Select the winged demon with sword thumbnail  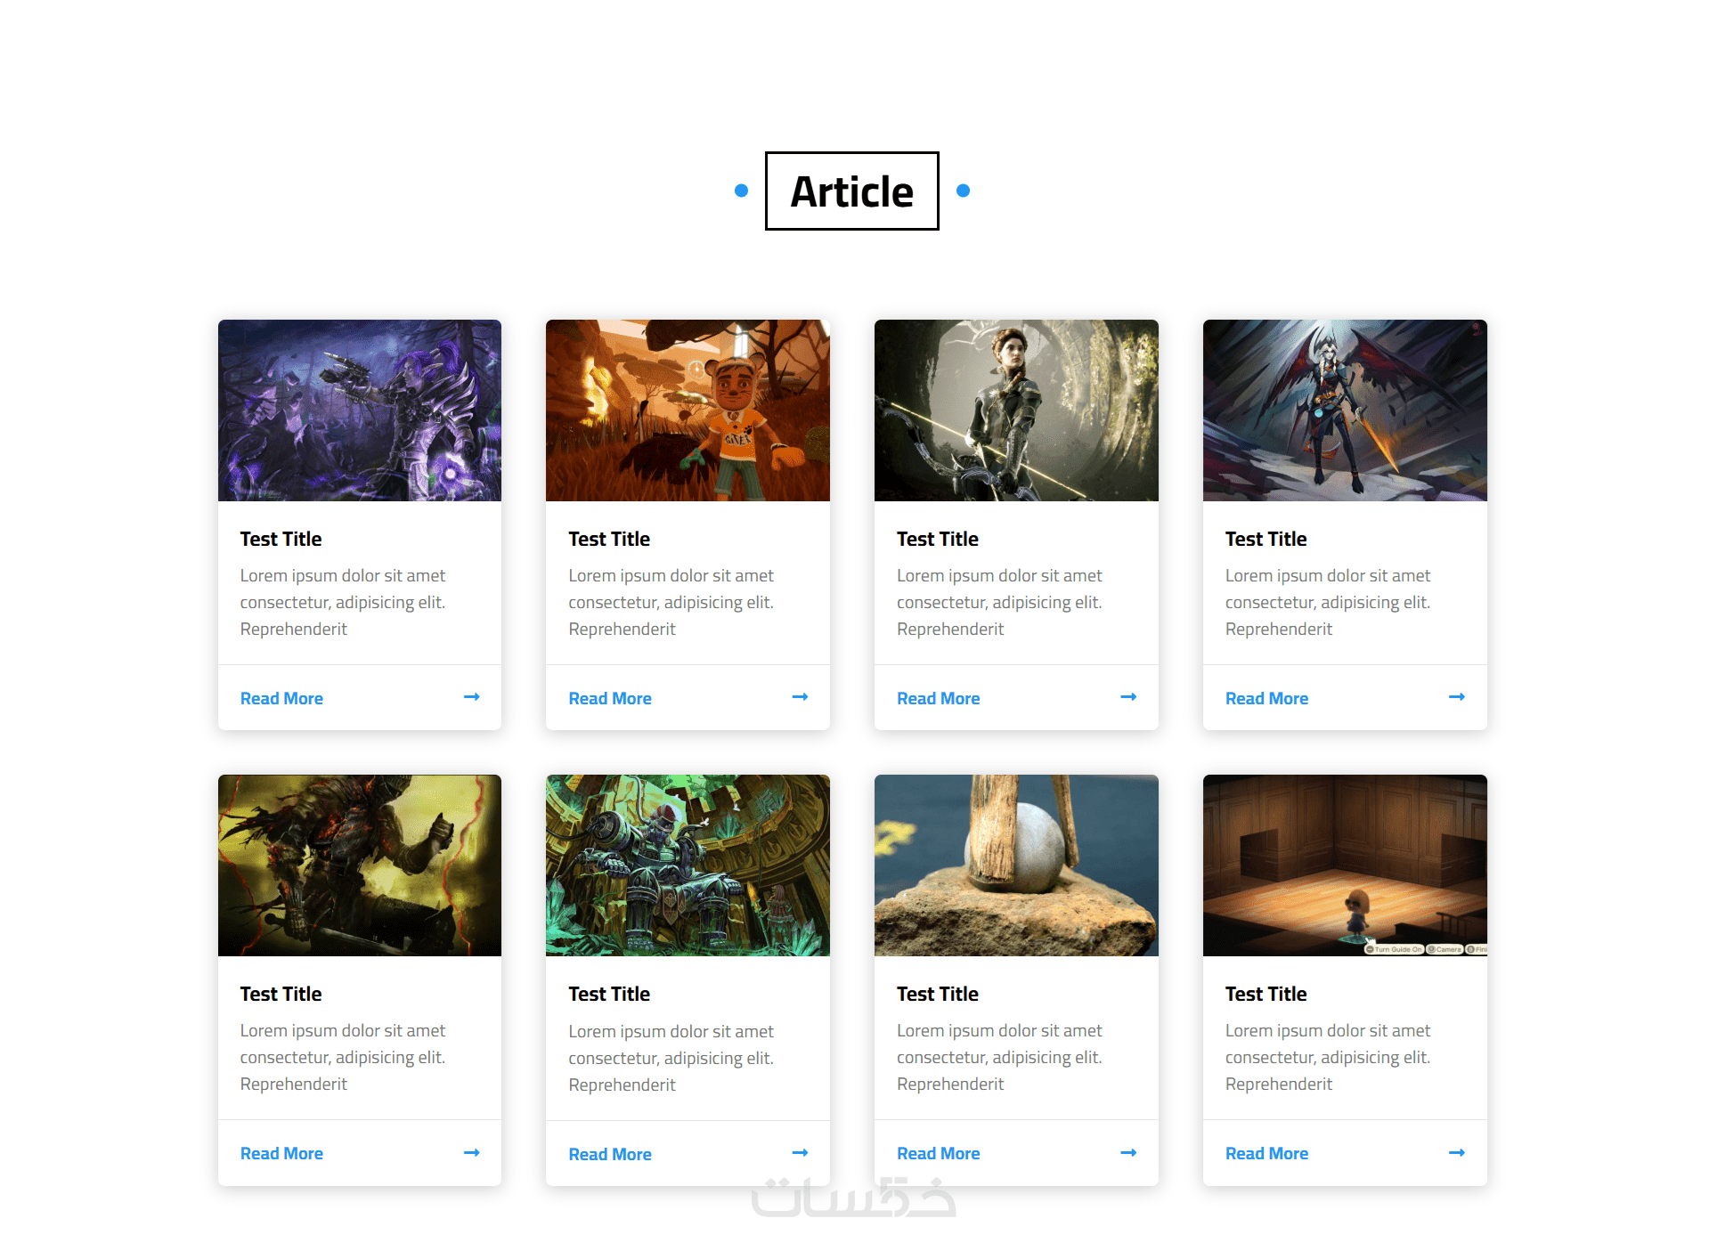(1345, 410)
